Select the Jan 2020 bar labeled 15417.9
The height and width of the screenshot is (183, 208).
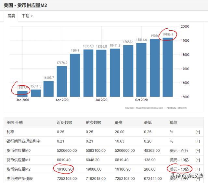coord(22,94)
